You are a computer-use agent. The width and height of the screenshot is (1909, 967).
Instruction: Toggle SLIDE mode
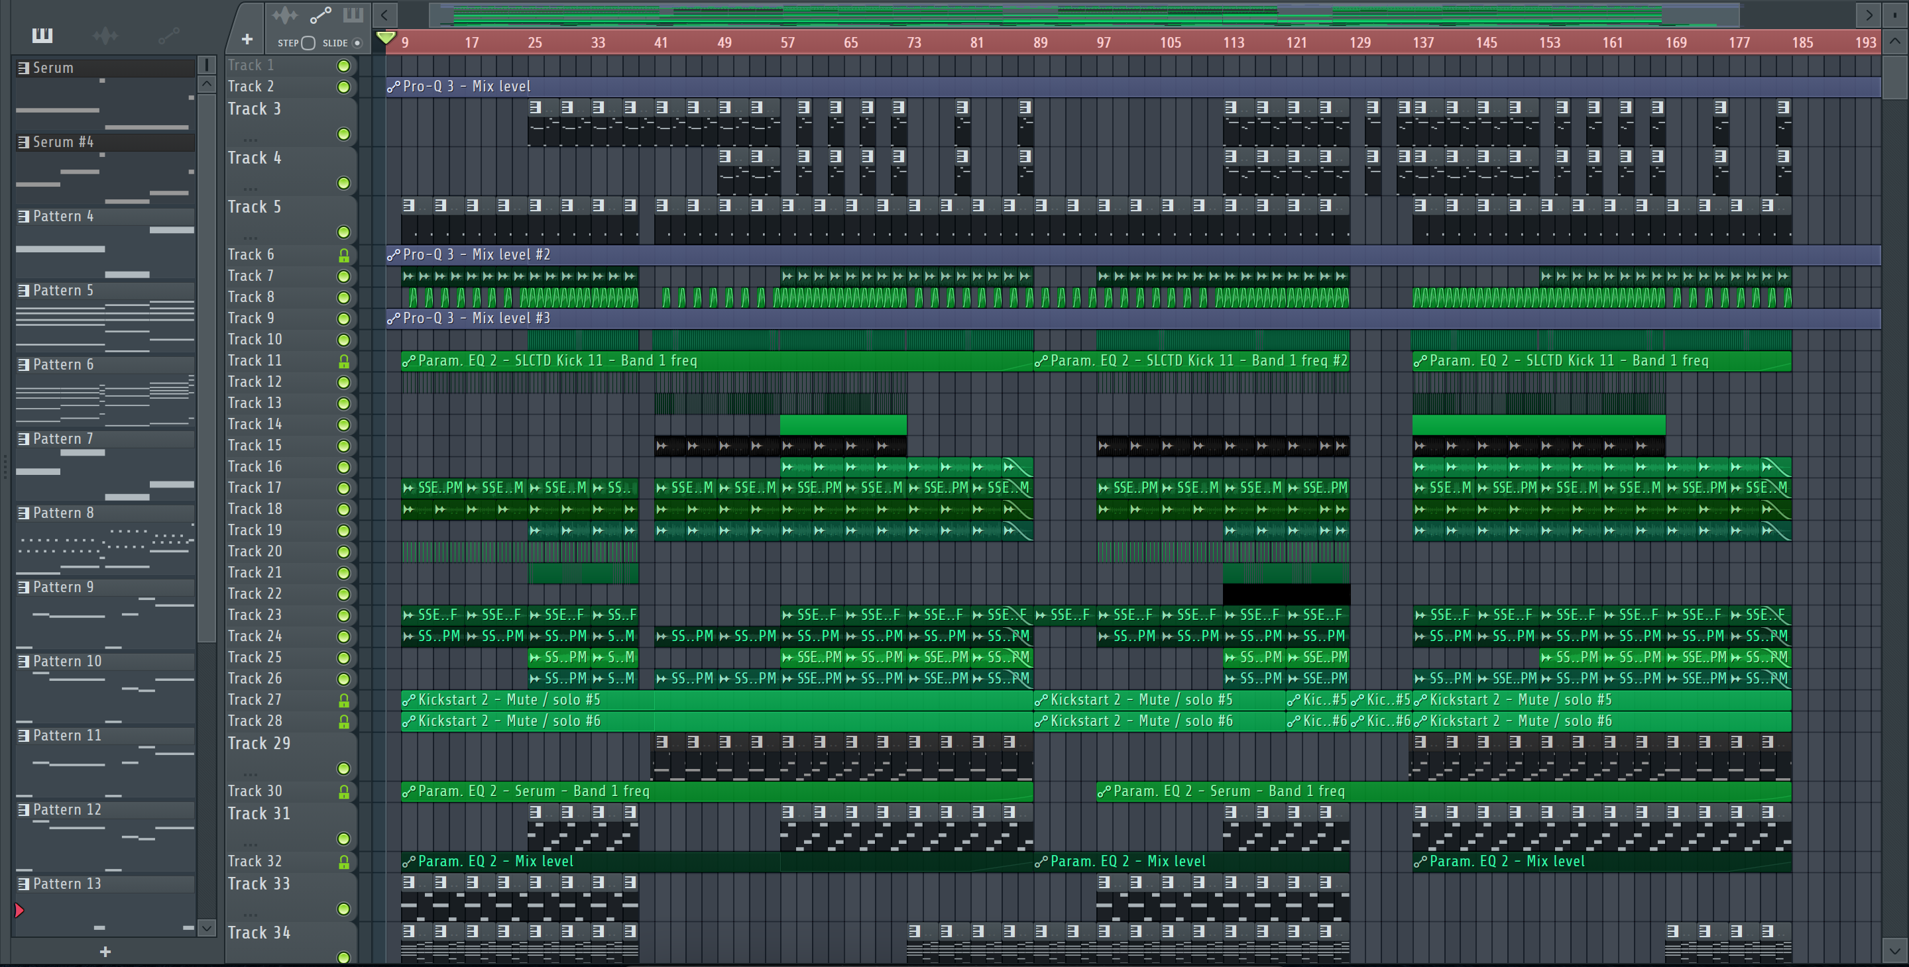357,43
